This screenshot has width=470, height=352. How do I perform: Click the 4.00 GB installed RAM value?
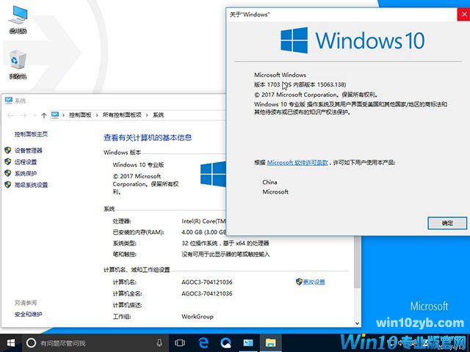[204, 232]
